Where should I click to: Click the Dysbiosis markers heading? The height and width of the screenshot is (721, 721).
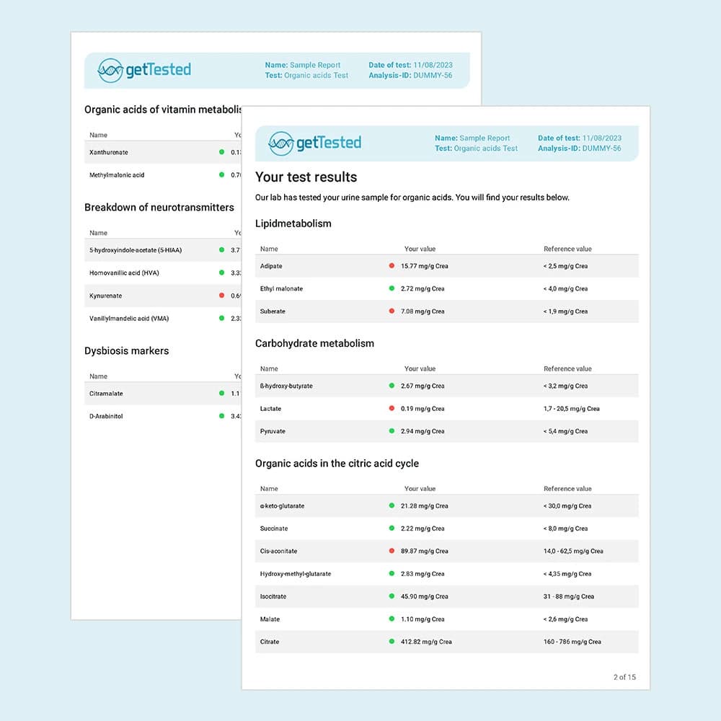pos(126,351)
